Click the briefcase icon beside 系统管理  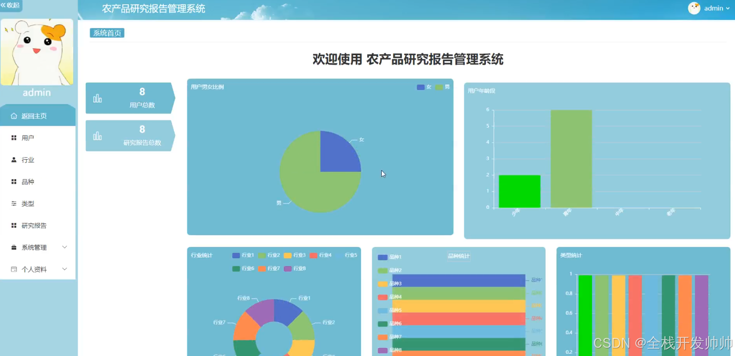pos(14,247)
